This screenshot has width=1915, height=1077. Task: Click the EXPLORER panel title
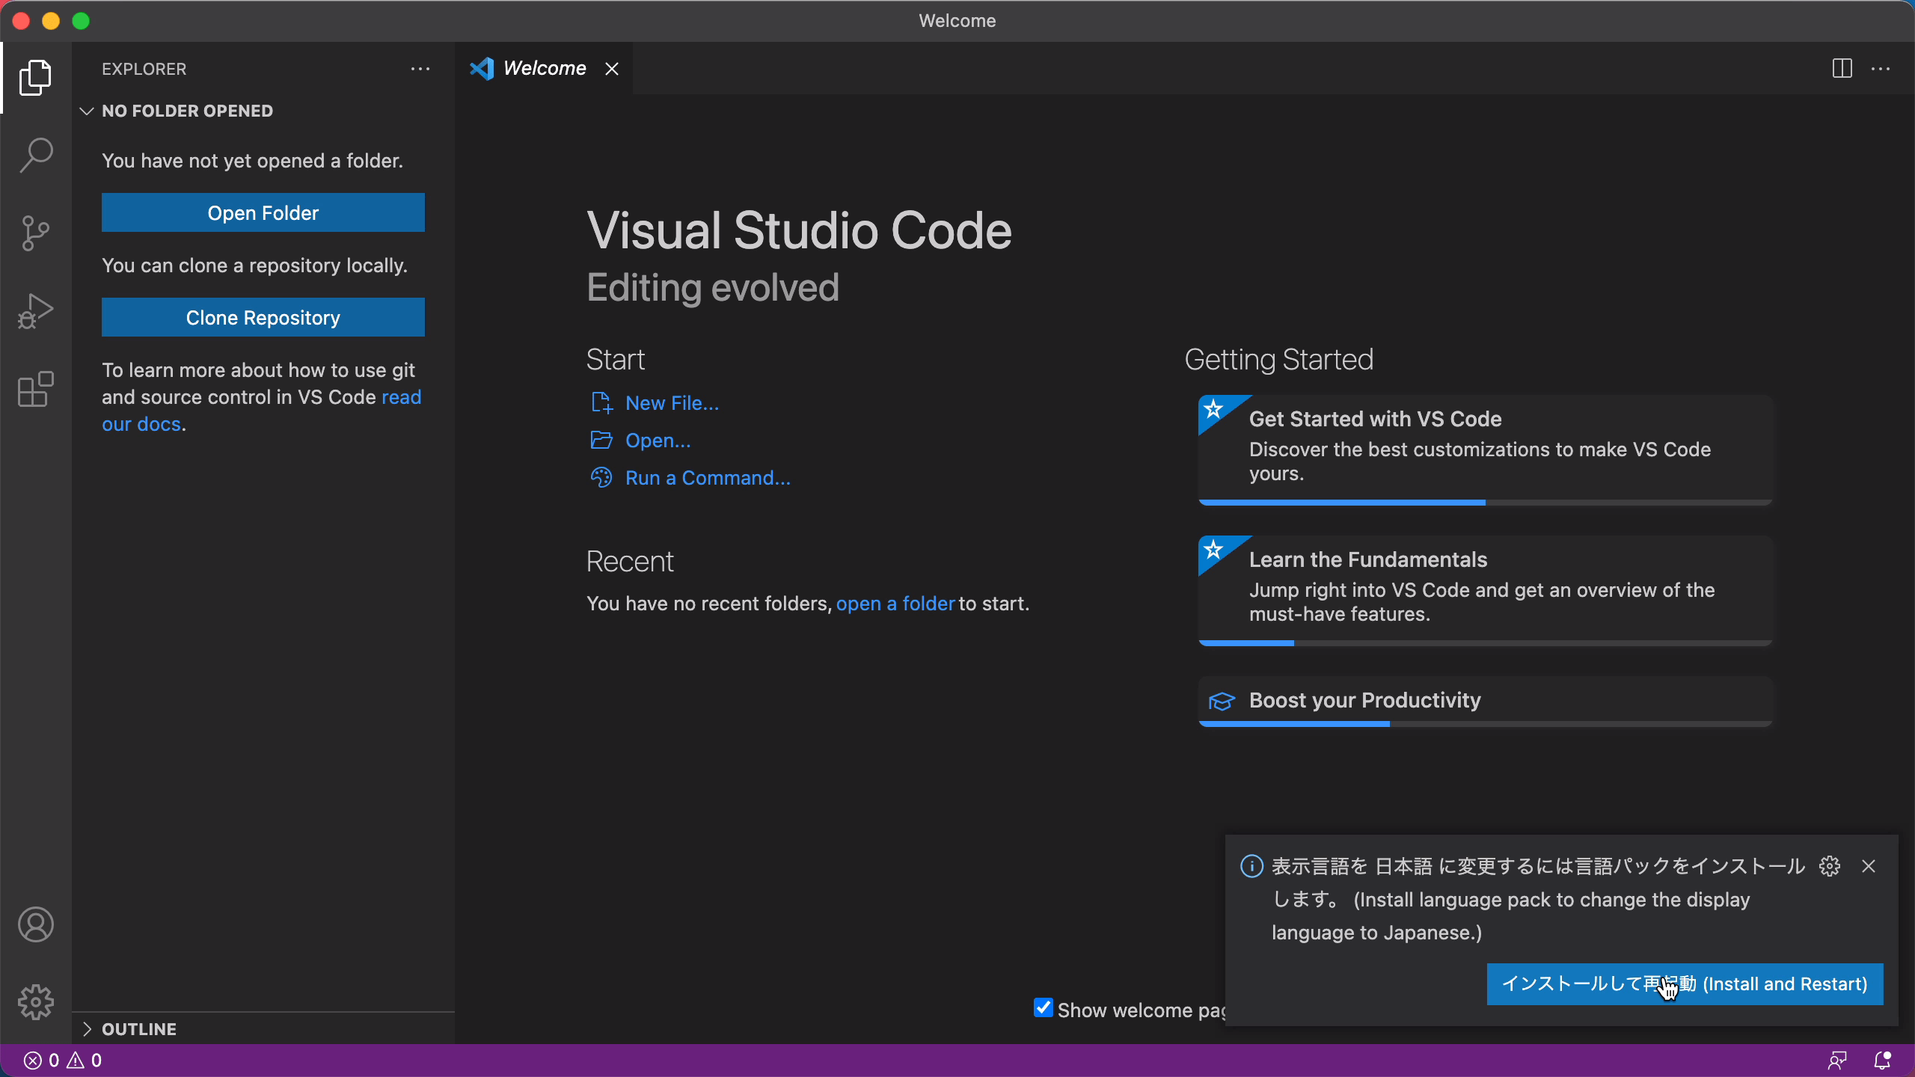pos(144,69)
